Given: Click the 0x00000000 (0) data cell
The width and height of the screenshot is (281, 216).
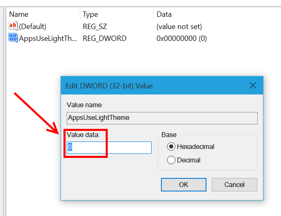Looking at the screenshot, I should pos(181,38).
